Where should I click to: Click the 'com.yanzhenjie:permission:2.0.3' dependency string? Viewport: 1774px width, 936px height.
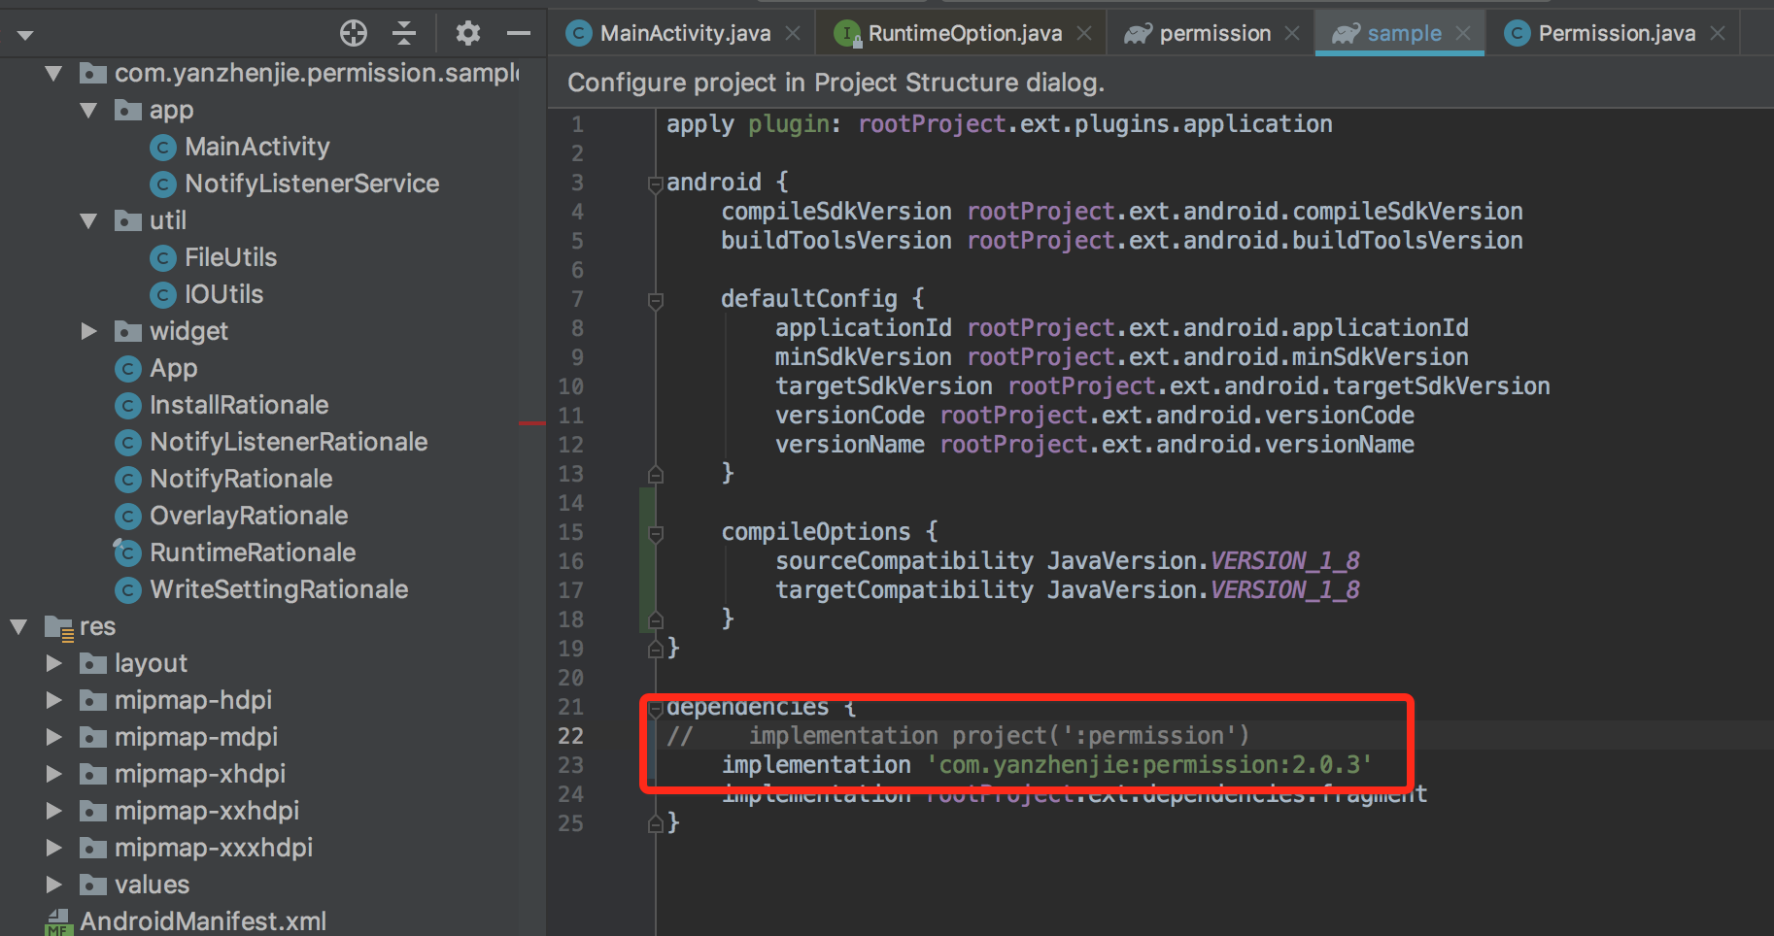click(x=1149, y=765)
